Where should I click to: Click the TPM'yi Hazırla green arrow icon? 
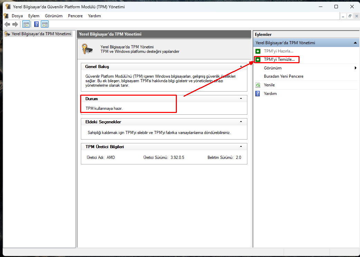(x=258, y=51)
